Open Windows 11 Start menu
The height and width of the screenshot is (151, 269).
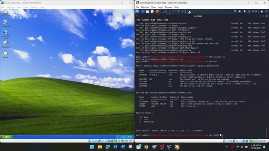coord(92,147)
